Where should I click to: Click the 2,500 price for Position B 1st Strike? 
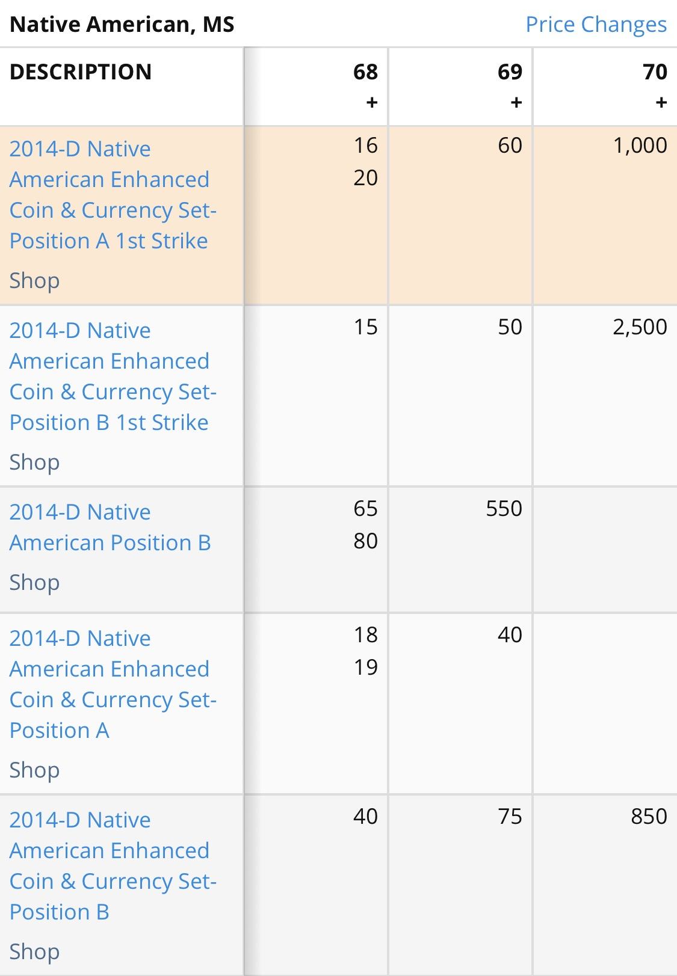point(640,327)
